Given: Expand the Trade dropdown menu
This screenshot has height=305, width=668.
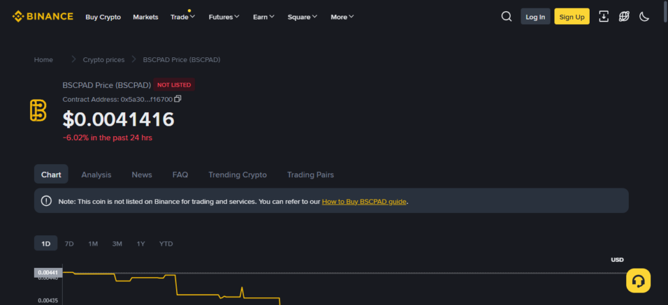Looking at the screenshot, I should tap(183, 17).
